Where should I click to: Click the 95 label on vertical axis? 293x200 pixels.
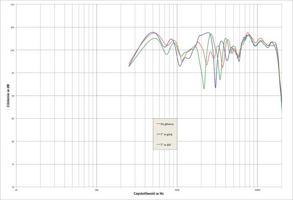(x=13, y=73)
